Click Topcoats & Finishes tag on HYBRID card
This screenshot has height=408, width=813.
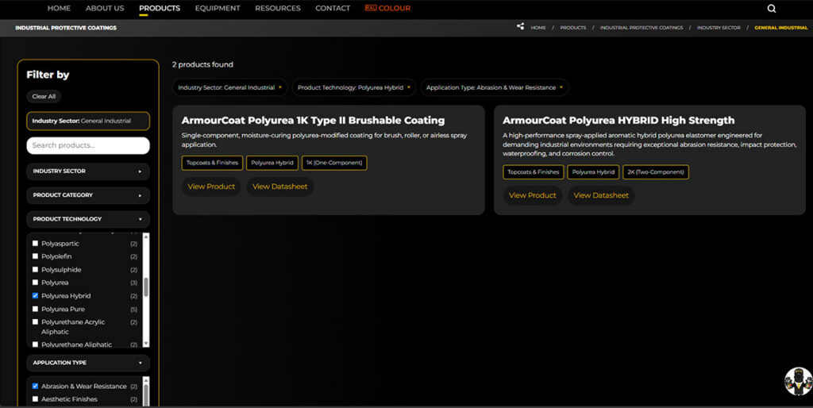click(533, 172)
